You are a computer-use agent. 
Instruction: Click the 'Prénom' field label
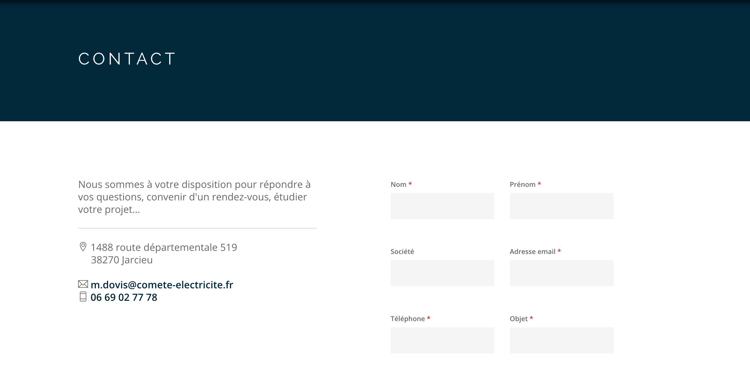pyautogui.click(x=522, y=184)
